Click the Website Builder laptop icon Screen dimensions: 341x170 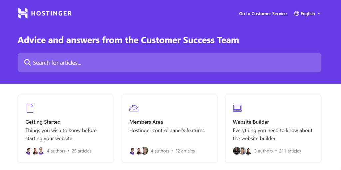click(x=237, y=108)
